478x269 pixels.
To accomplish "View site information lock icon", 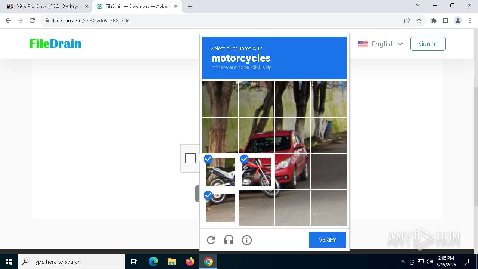I will point(47,21).
